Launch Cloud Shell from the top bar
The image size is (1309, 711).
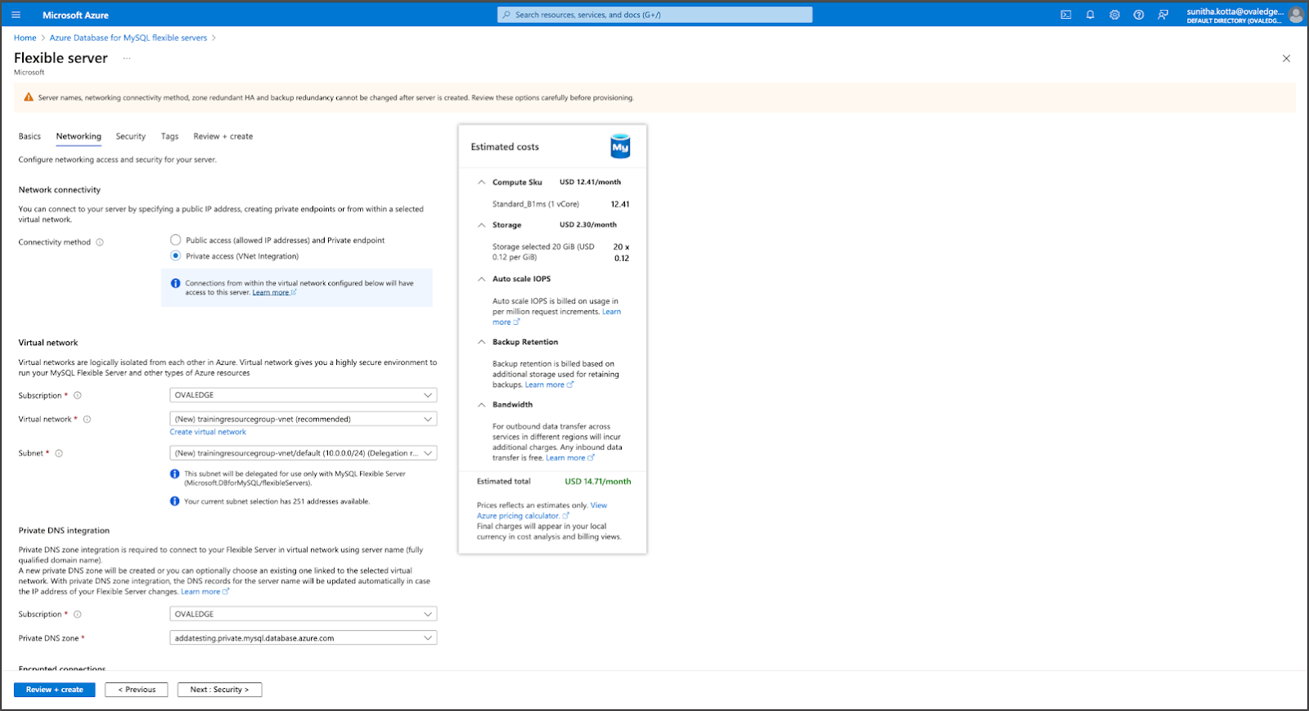(1066, 15)
